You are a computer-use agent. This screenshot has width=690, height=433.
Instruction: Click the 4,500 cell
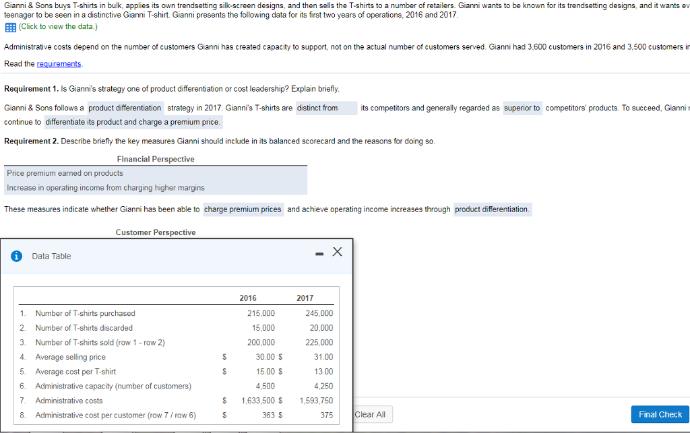tap(265, 386)
